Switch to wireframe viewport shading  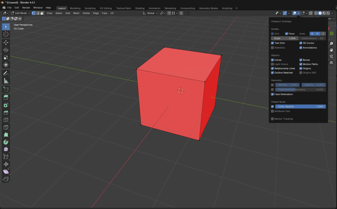316,13
